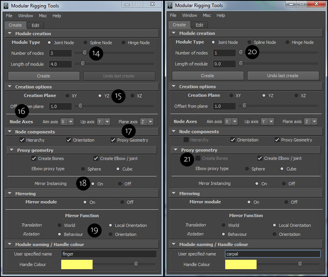Click Undo last create in right window
The height and width of the screenshot is (277, 328).
(283, 76)
